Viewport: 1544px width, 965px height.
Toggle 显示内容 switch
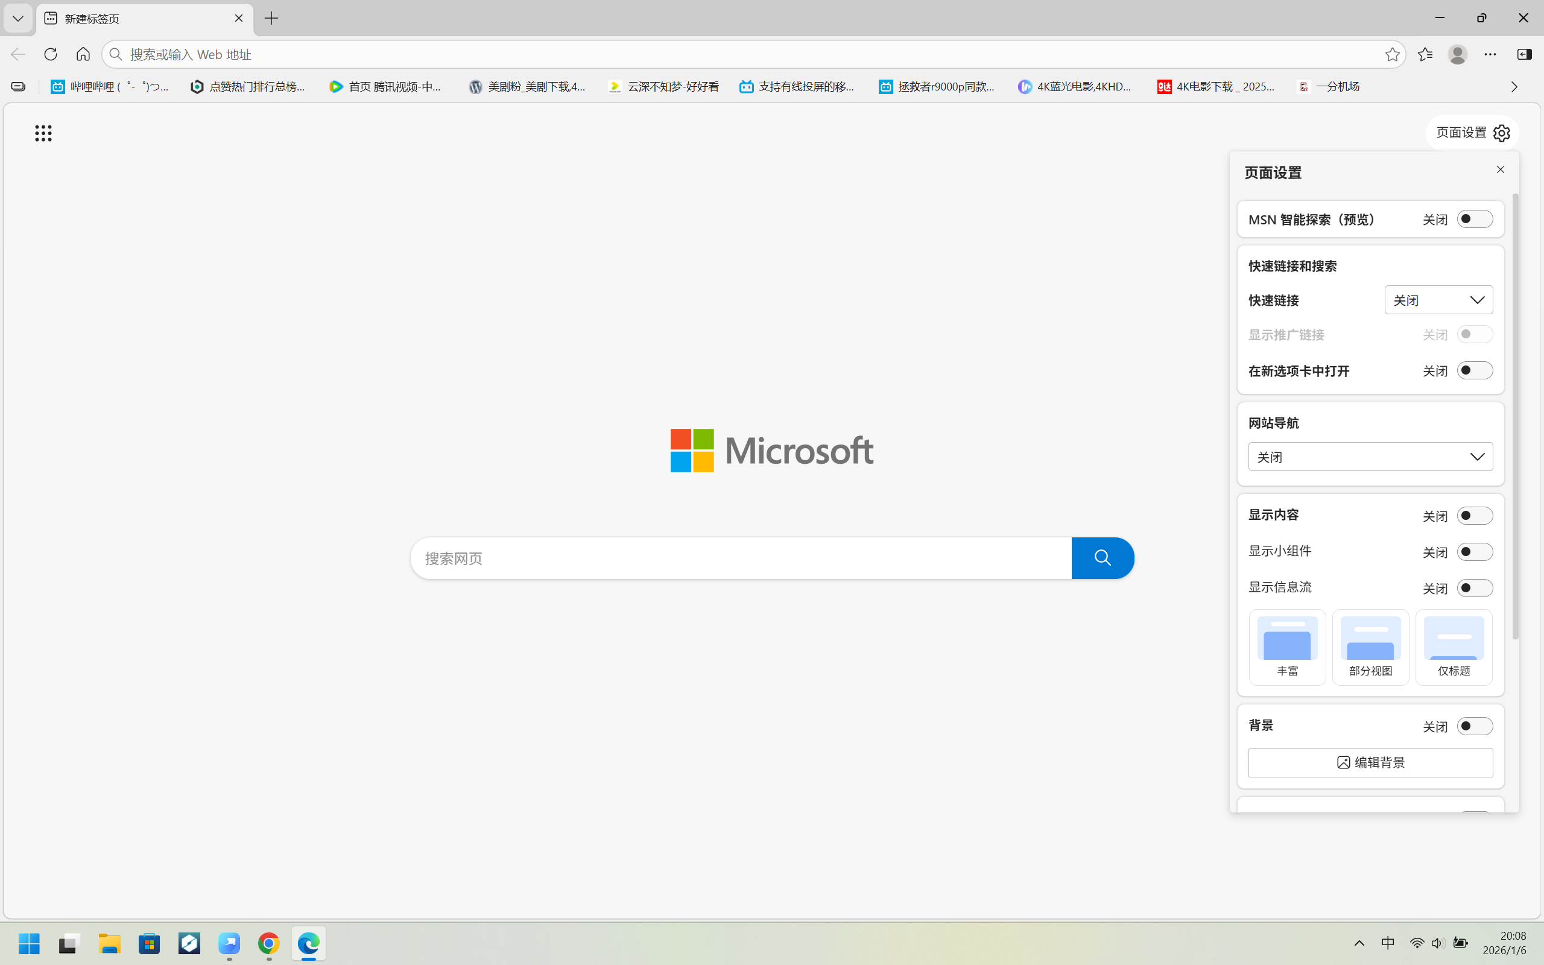[x=1475, y=516]
